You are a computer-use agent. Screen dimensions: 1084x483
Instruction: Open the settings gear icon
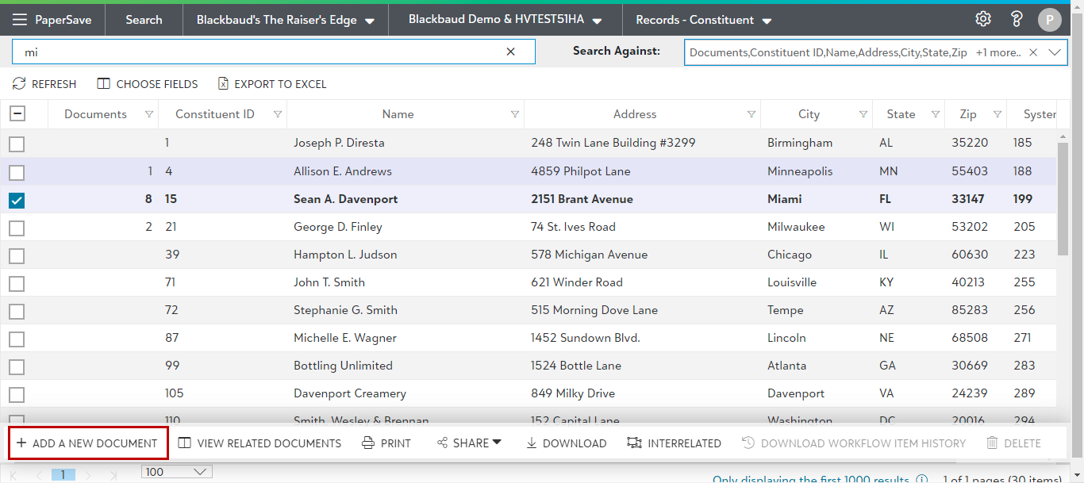coord(982,19)
